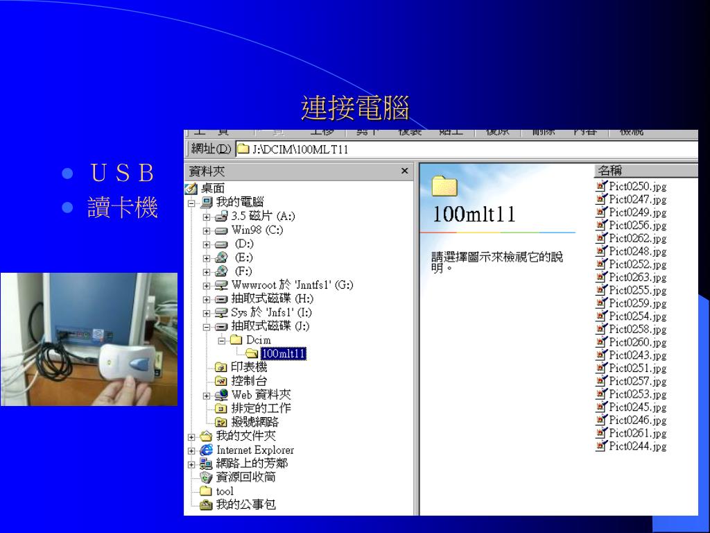Select the (F:) CD drive icon
The width and height of the screenshot is (710, 533).
(221, 271)
